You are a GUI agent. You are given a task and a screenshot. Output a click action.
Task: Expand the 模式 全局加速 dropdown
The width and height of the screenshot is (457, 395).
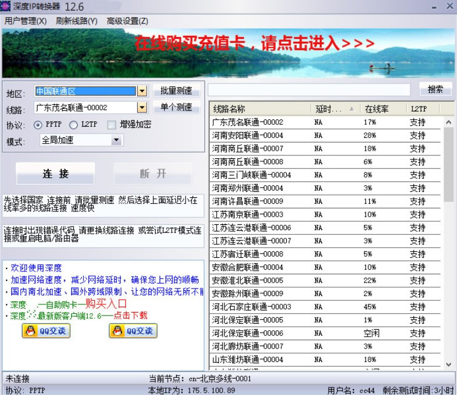(x=116, y=140)
